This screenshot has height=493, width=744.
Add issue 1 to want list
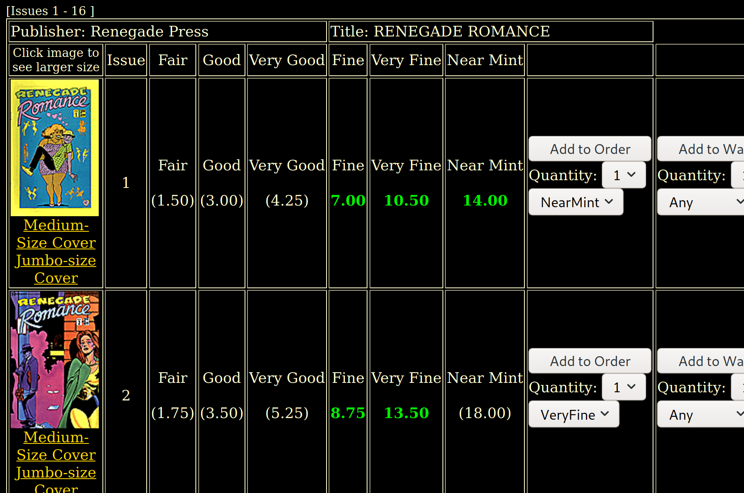coord(701,149)
